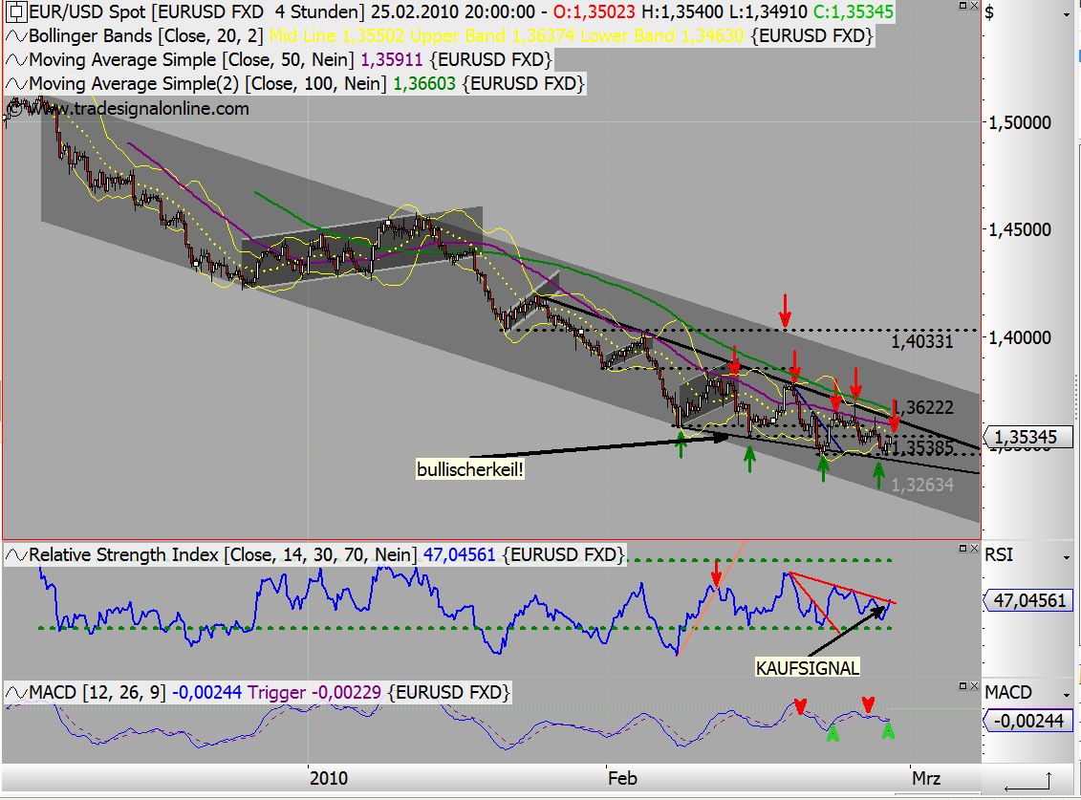
Task: Click the Mrz label on time axis
Action: point(926,779)
